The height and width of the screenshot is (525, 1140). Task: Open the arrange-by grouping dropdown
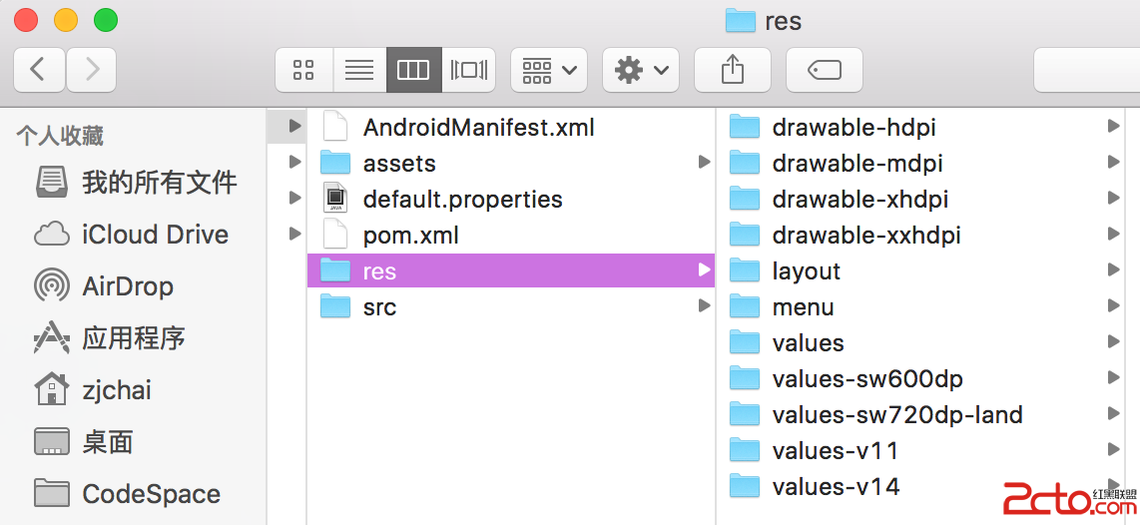point(548,70)
